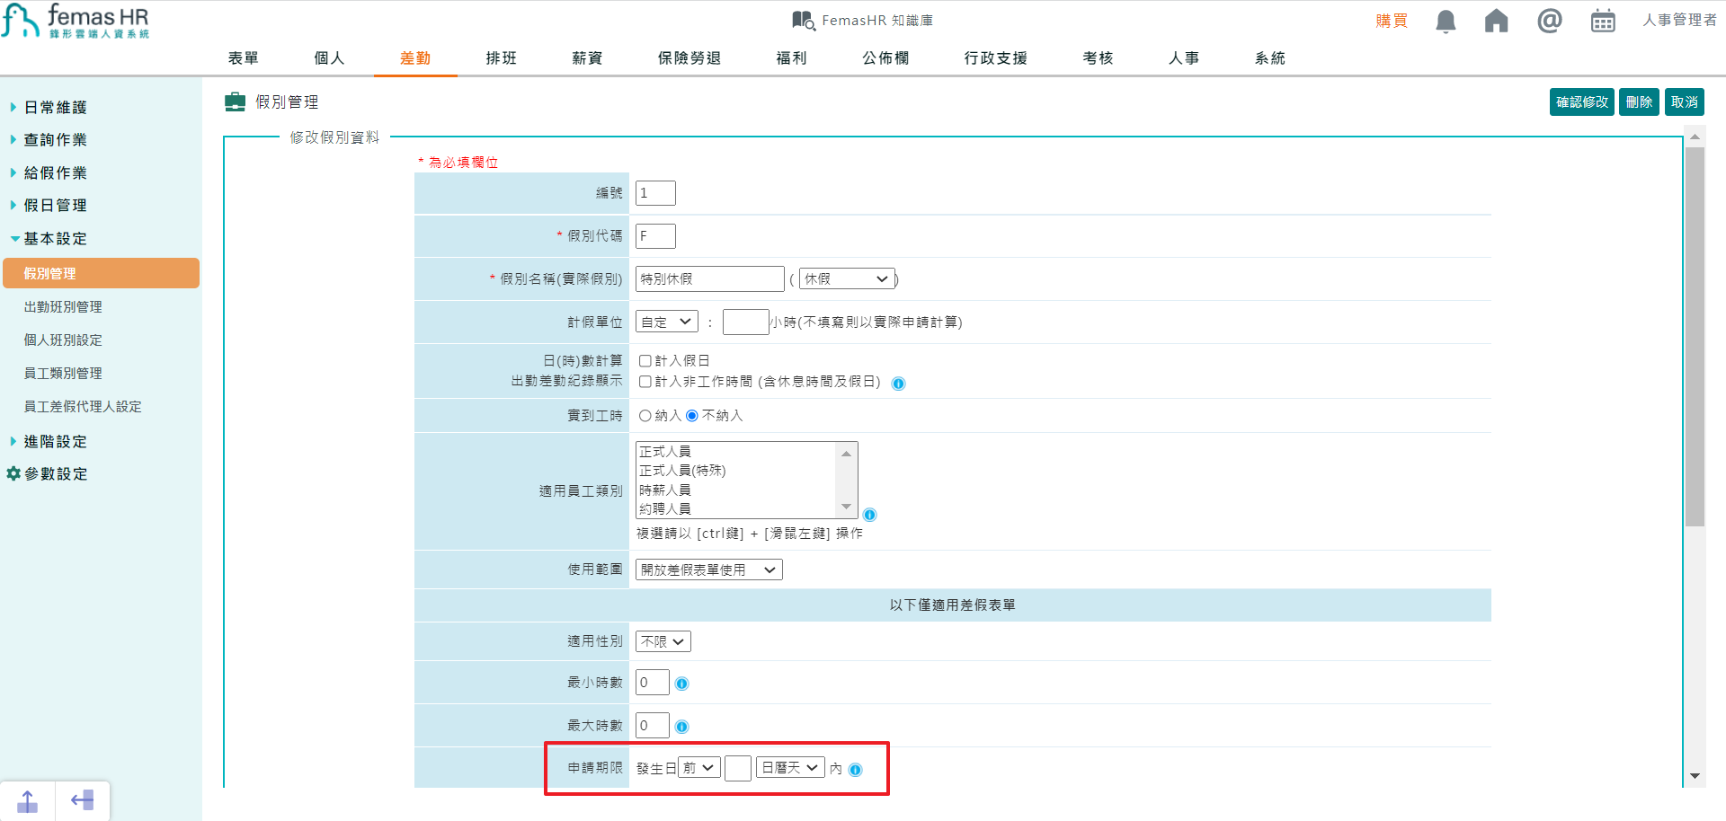Open the @ contact icon
Viewport: 1726px width, 821px height.
(1549, 21)
